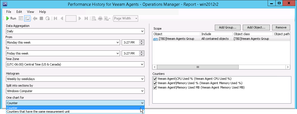
Task: Go to the previous page icon
Action: 62,18
